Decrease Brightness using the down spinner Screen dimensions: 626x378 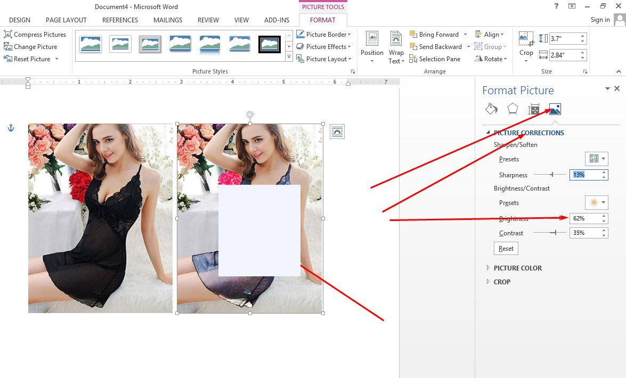pos(604,221)
